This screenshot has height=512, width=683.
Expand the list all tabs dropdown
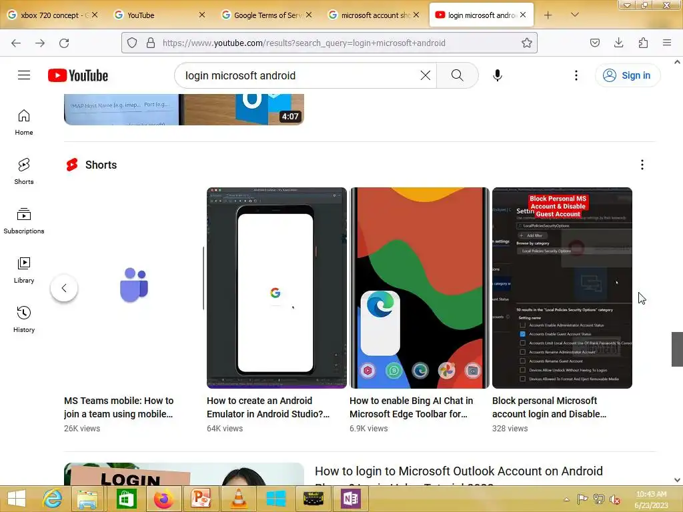pos(575,15)
